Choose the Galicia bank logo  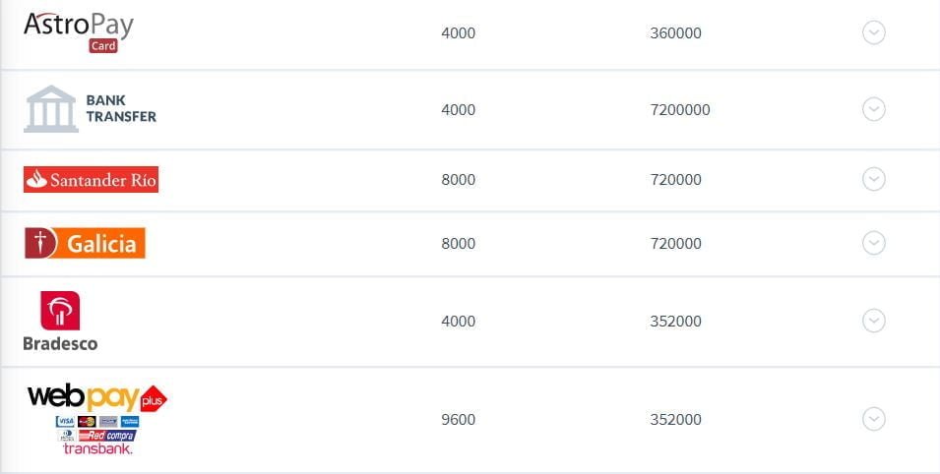click(85, 243)
